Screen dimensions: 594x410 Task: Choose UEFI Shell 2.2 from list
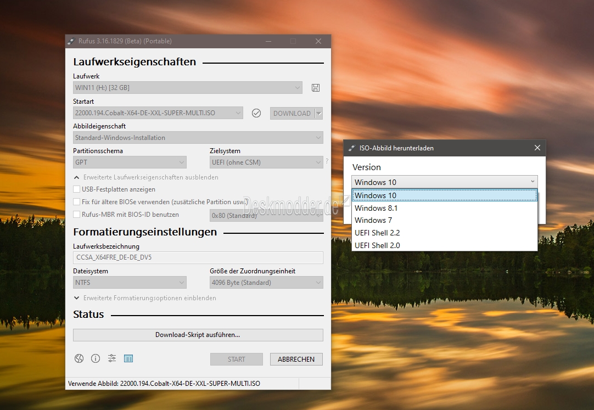click(x=444, y=233)
